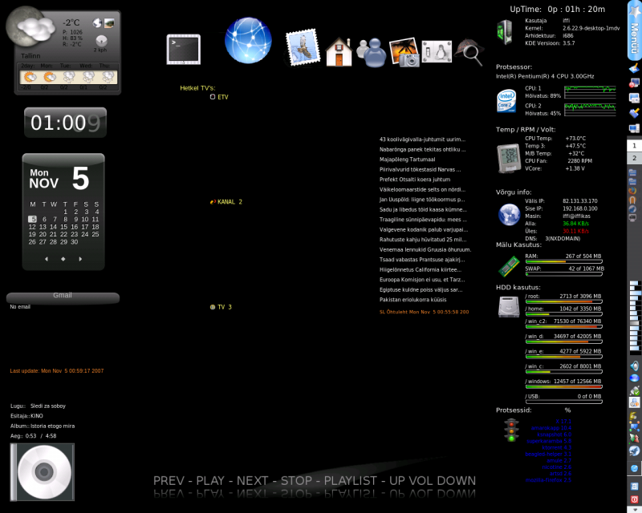Click UP to raise the music volume
Screen dimensions: 642x513
pos(397,481)
